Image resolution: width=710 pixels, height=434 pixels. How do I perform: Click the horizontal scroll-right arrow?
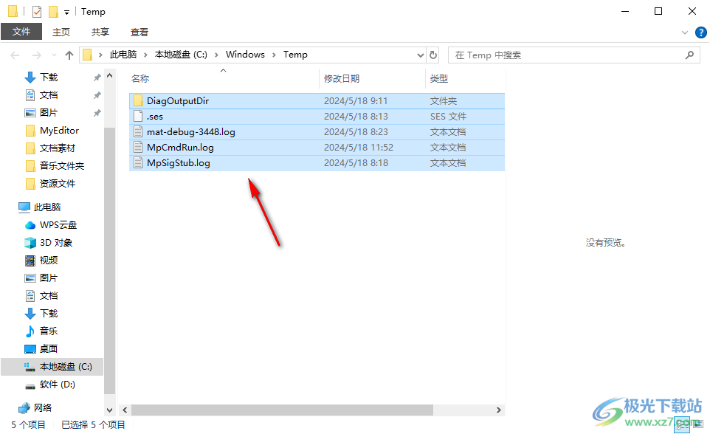(498, 410)
